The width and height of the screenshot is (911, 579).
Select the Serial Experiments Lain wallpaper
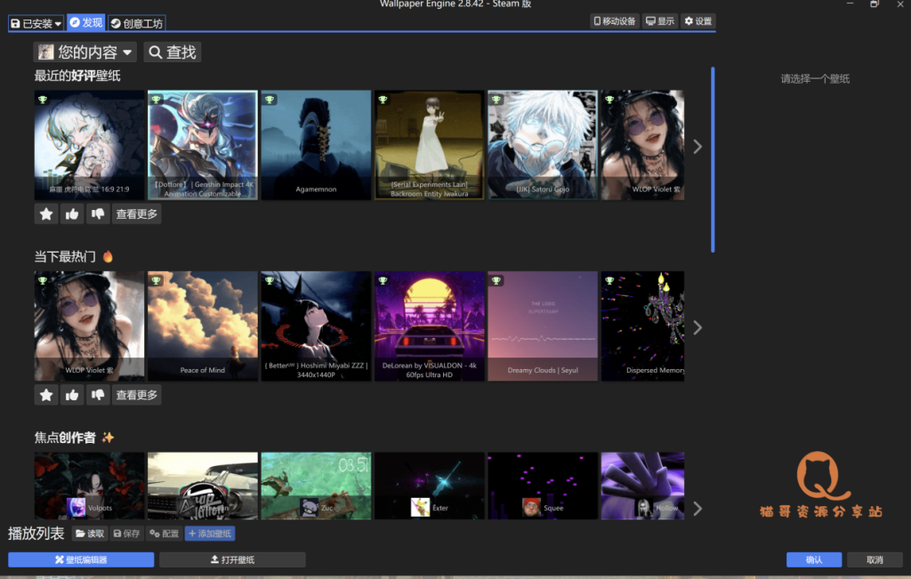(430, 145)
